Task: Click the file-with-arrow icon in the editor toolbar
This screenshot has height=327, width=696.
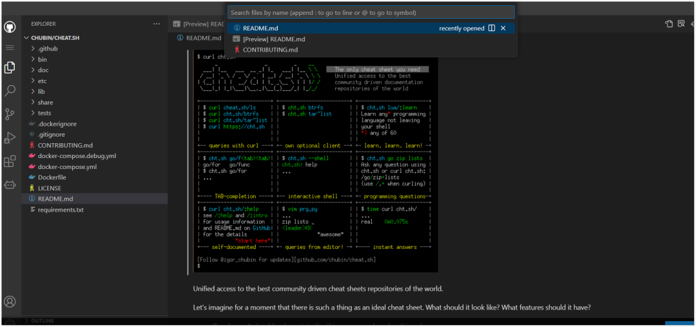Action: click(x=669, y=24)
